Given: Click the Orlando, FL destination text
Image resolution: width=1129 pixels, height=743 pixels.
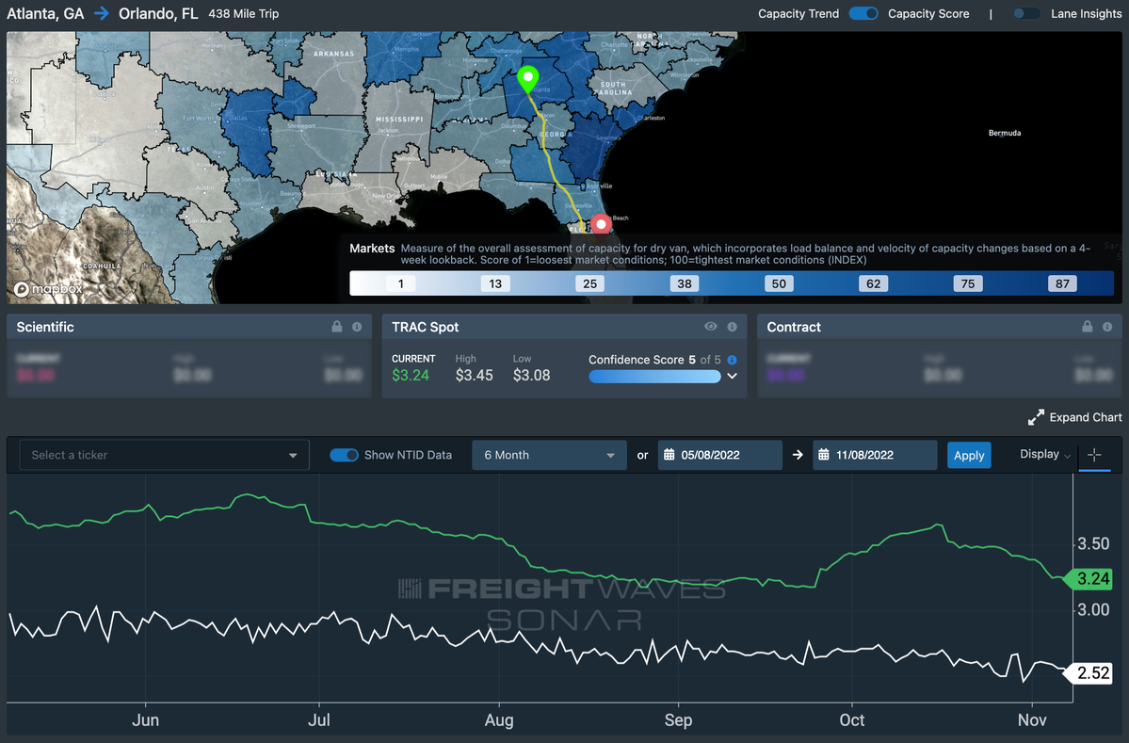Looking at the screenshot, I should (158, 14).
